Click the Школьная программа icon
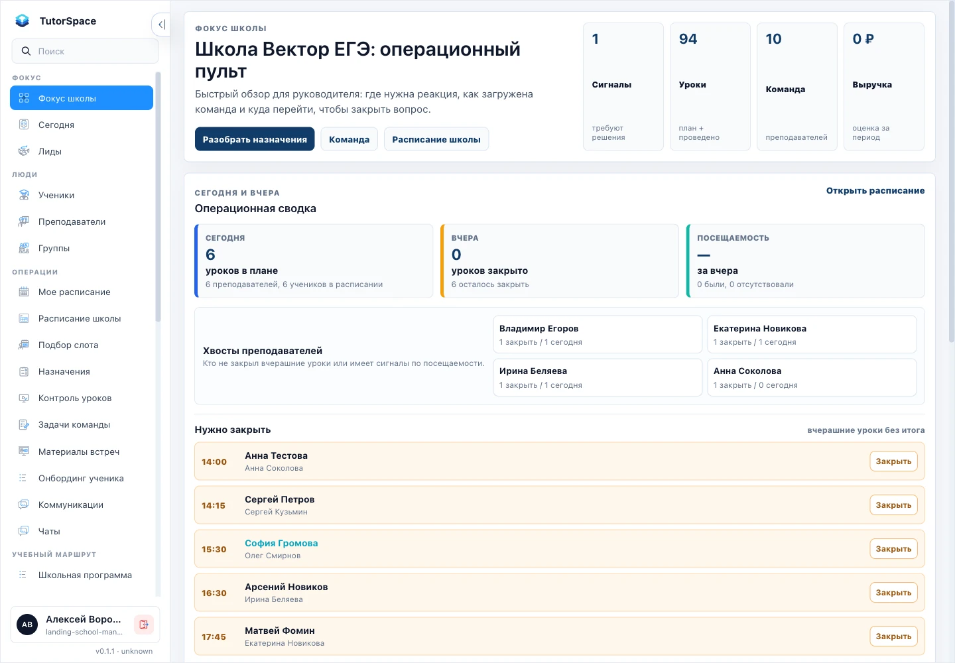 point(24,575)
